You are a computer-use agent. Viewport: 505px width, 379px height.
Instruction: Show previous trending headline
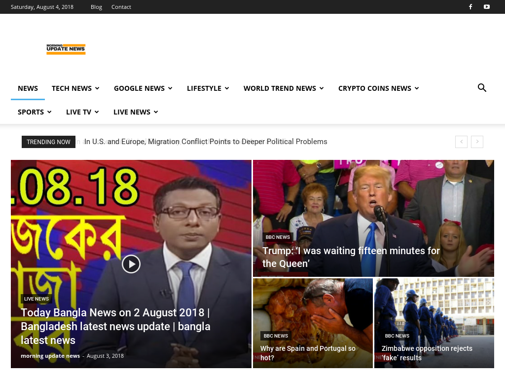pos(461,142)
